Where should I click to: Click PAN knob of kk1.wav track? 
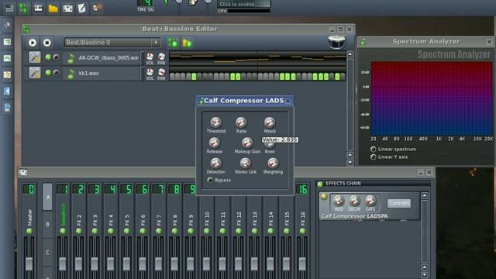click(x=161, y=72)
